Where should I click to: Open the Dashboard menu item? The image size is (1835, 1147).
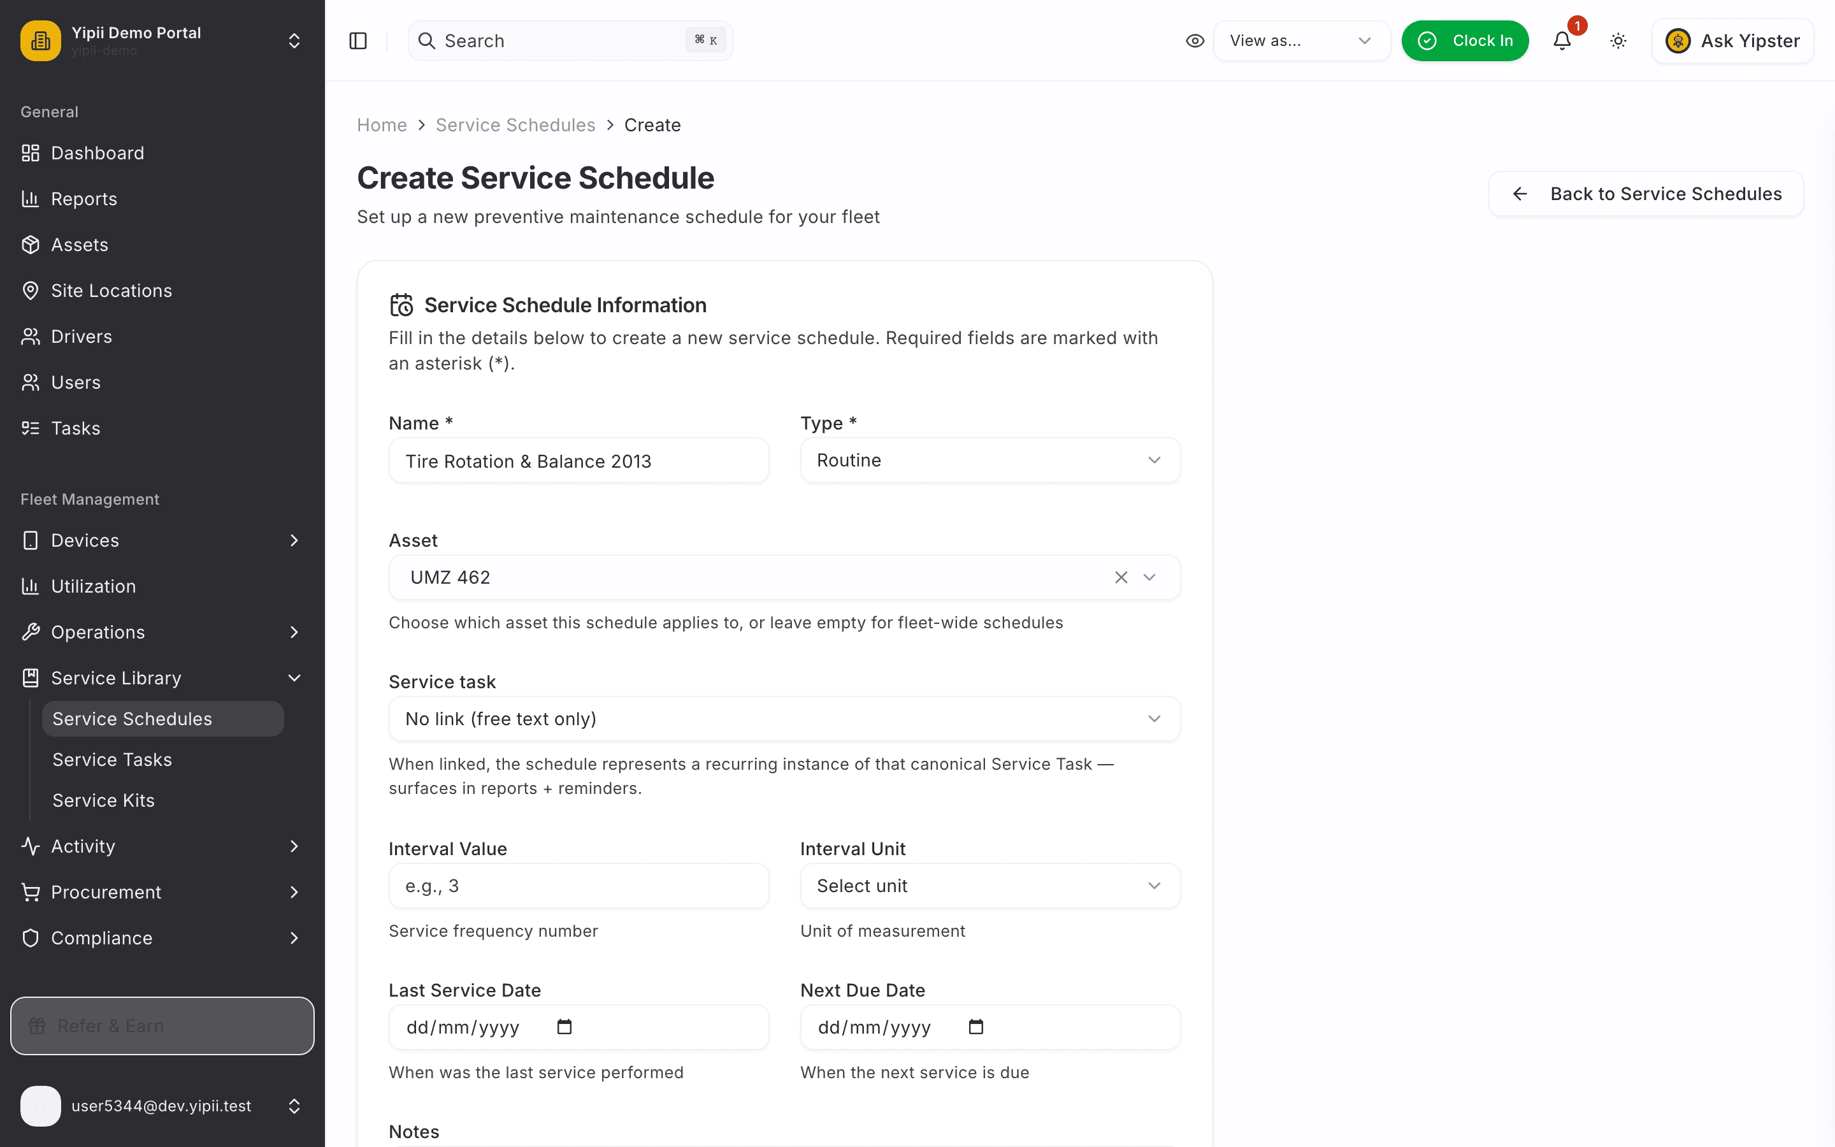pyautogui.click(x=162, y=153)
